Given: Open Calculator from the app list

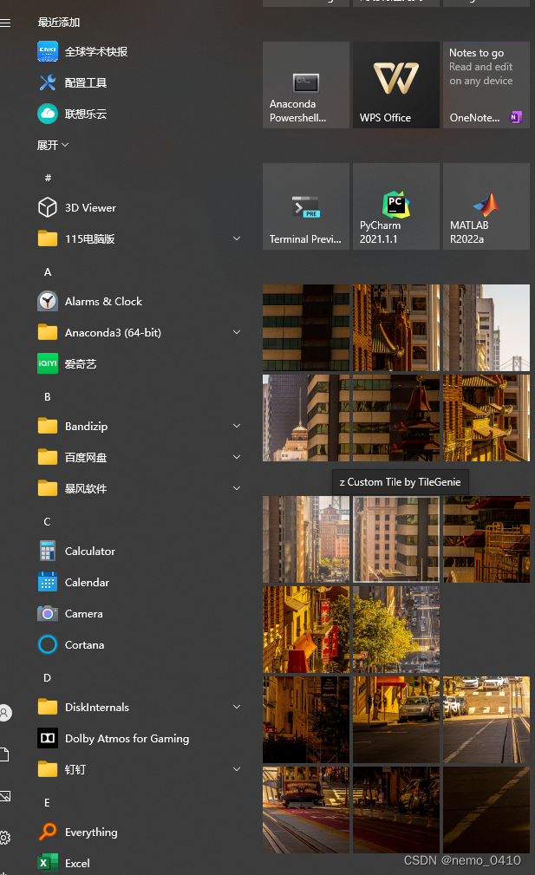Looking at the screenshot, I should [89, 552].
